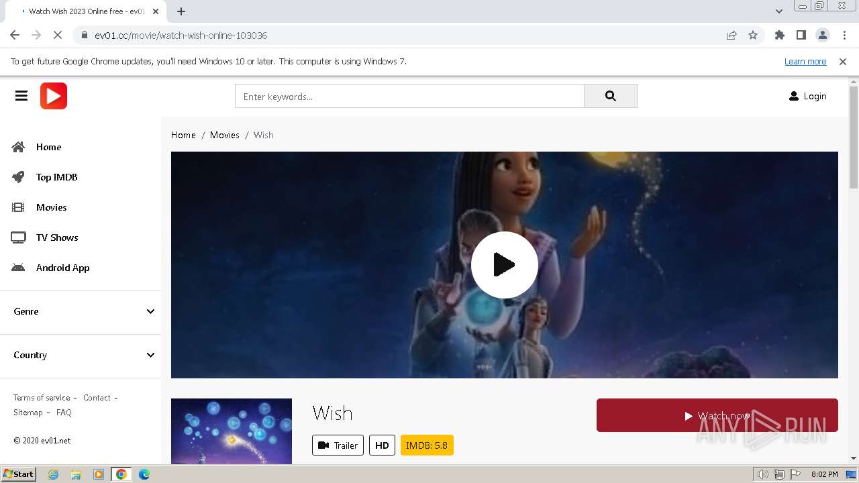Open Terms of service link
Image resolution: width=859 pixels, height=483 pixels.
(x=42, y=398)
